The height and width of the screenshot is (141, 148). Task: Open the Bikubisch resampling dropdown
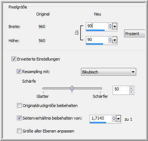pos(109,72)
